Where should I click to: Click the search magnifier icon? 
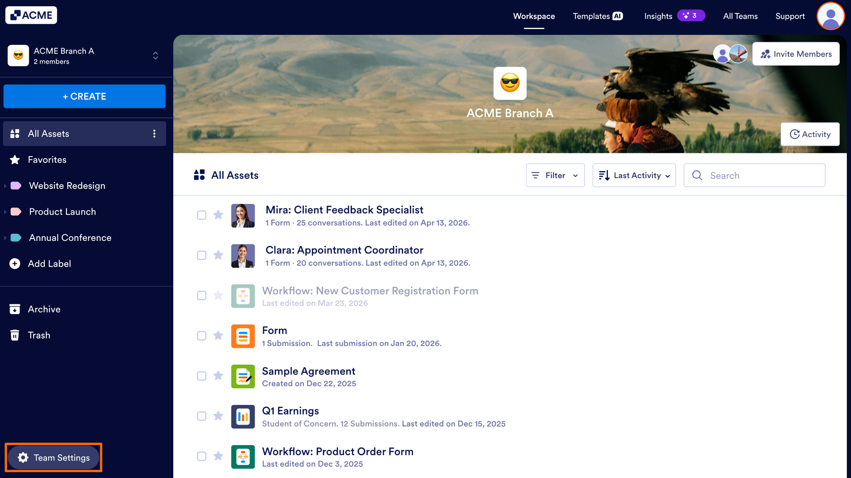click(697, 175)
